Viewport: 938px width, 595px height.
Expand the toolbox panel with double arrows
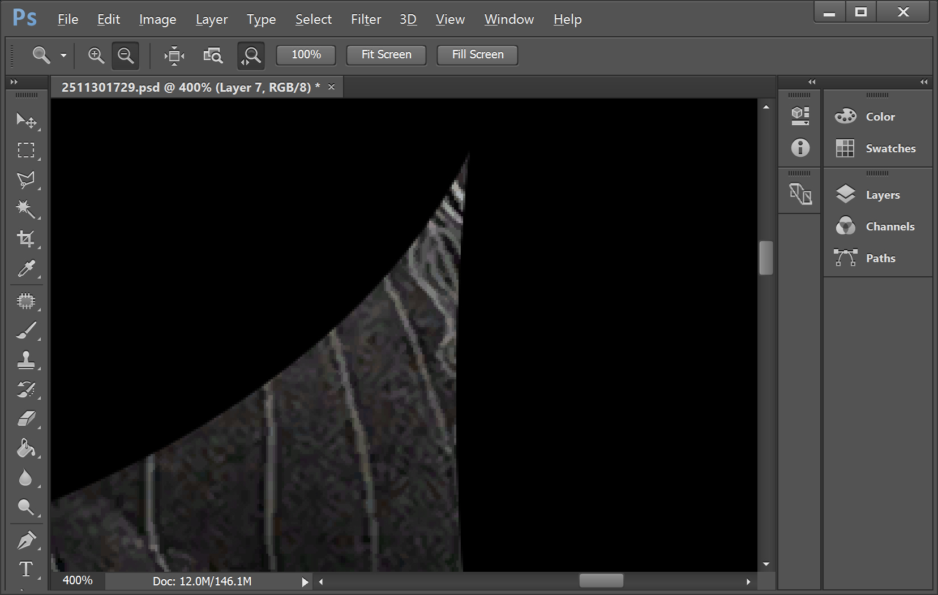tap(14, 82)
